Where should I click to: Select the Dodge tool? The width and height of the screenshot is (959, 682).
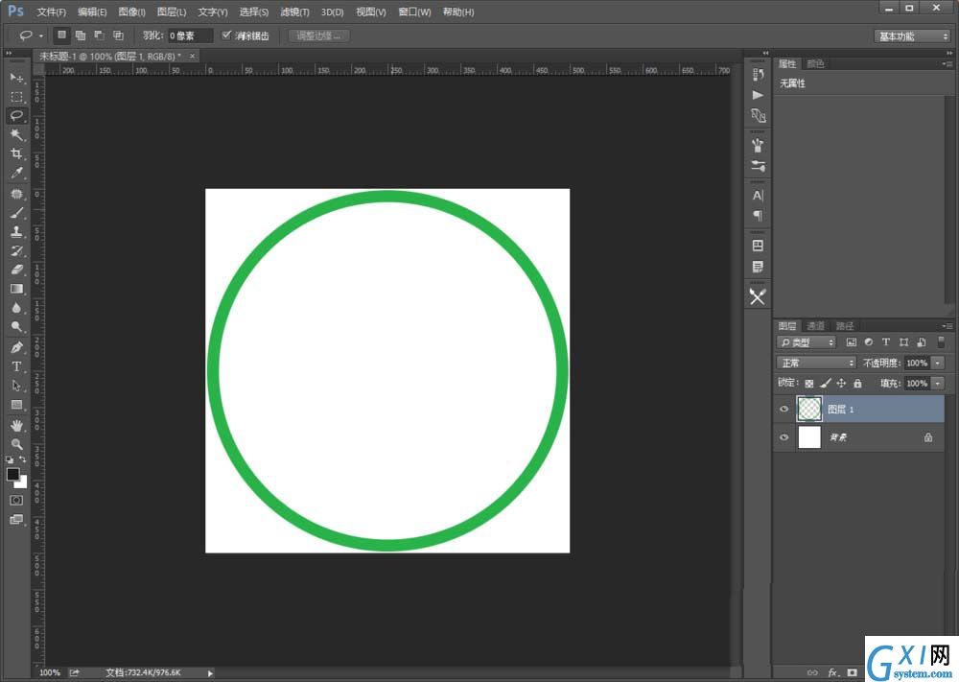[x=16, y=327]
